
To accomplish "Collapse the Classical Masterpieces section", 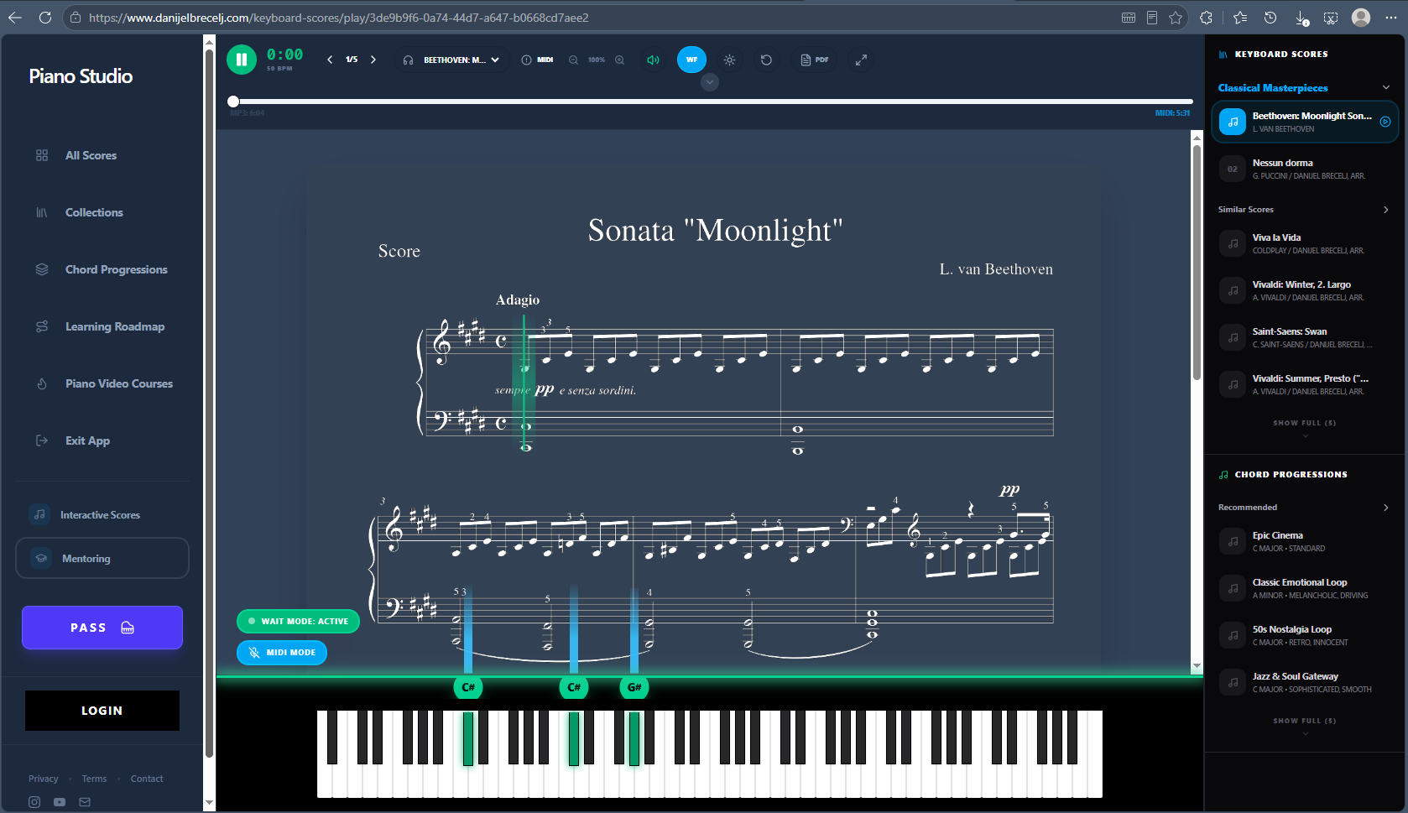I will (x=1386, y=87).
